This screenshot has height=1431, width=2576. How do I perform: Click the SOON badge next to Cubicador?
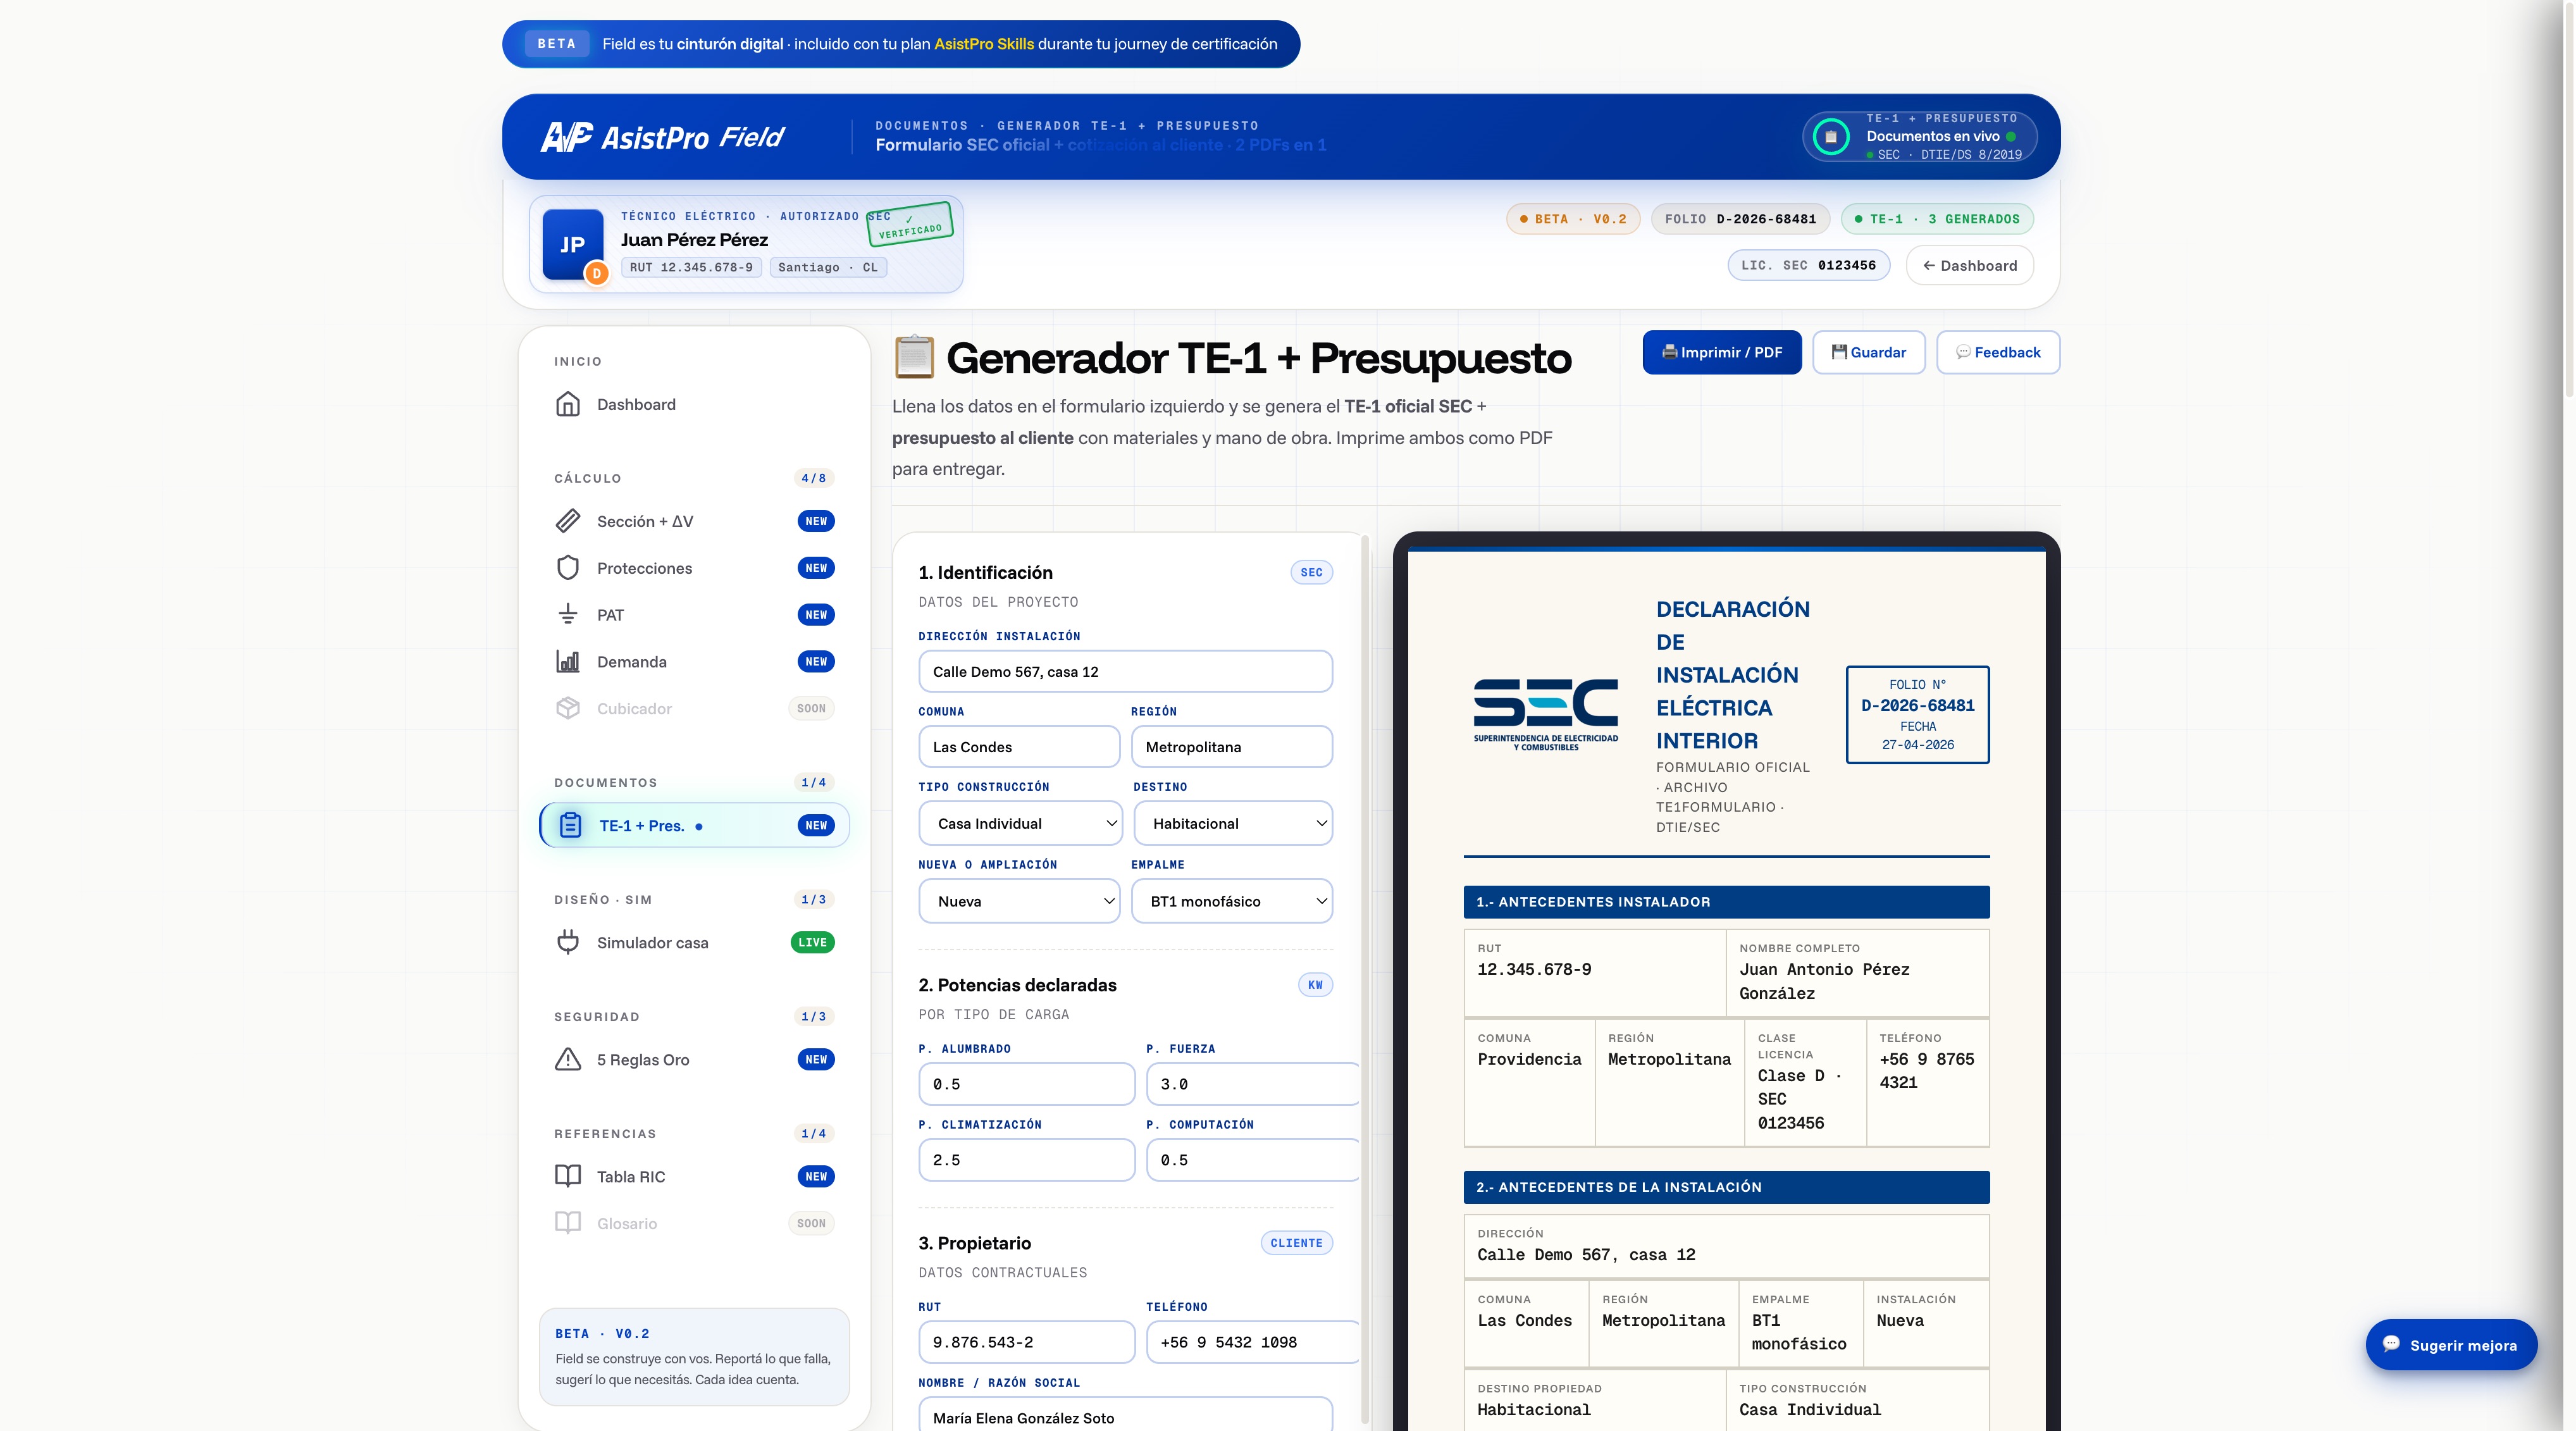point(811,708)
